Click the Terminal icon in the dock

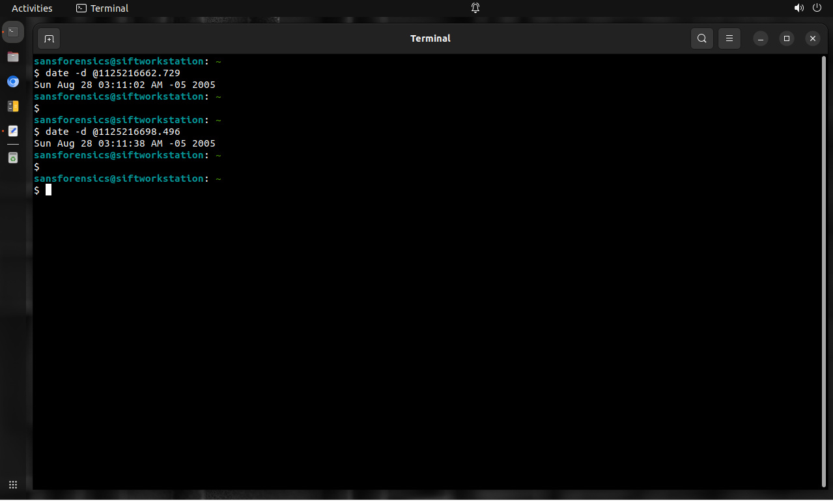point(13,31)
